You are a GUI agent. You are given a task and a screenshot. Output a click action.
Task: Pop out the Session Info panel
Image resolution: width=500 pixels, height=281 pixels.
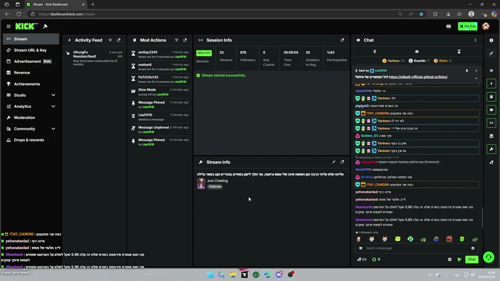(342, 40)
